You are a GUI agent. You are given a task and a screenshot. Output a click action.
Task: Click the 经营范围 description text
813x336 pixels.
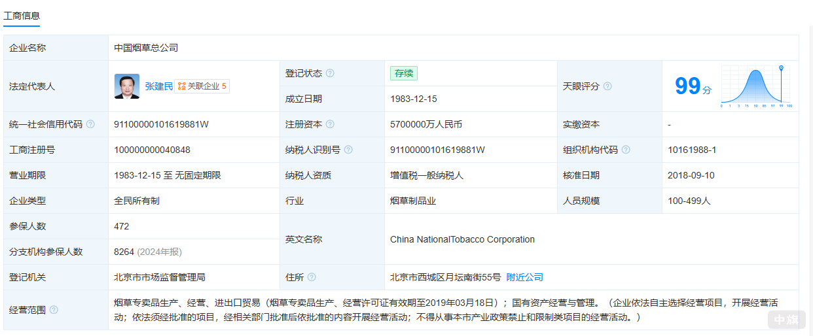tap(446, 310)
